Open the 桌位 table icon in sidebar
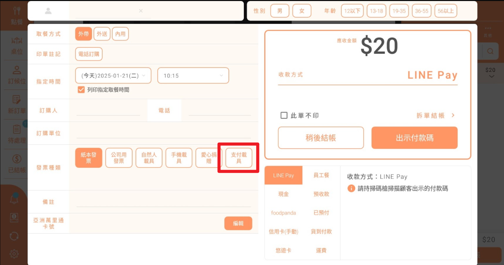Image resolution: width=504 pixels, height=265 pixels. [x=16, y=41]
